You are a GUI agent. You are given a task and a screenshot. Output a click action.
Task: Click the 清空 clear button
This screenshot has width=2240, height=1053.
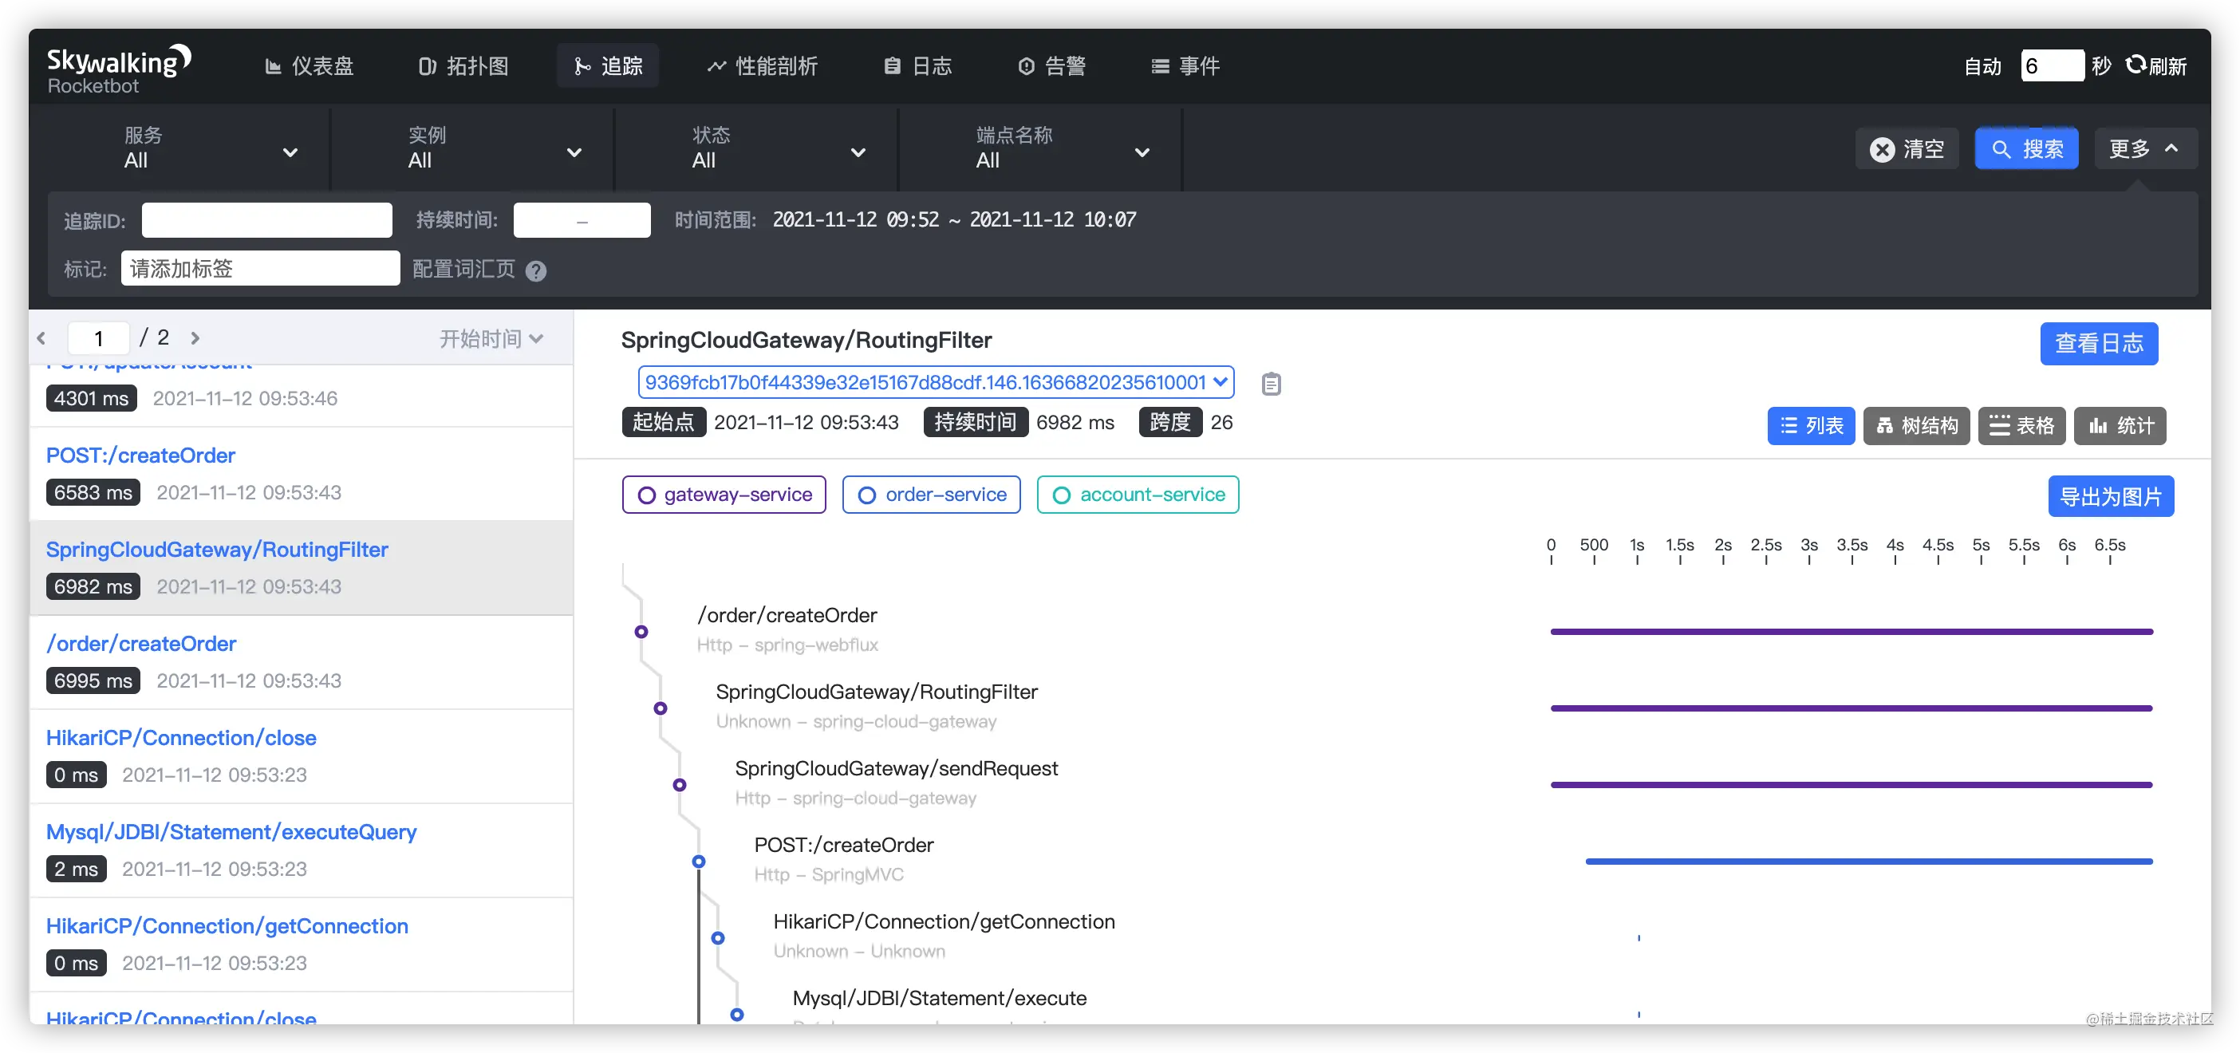click(1906, 148)
